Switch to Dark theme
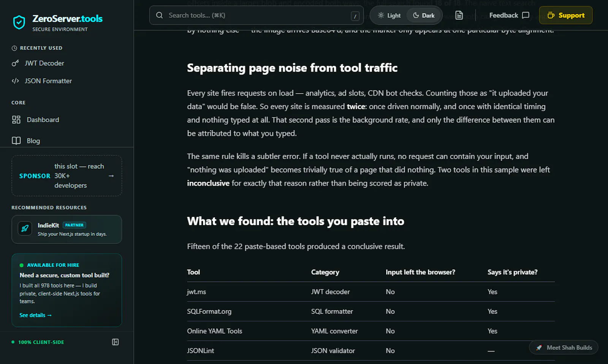 (424, 16)
